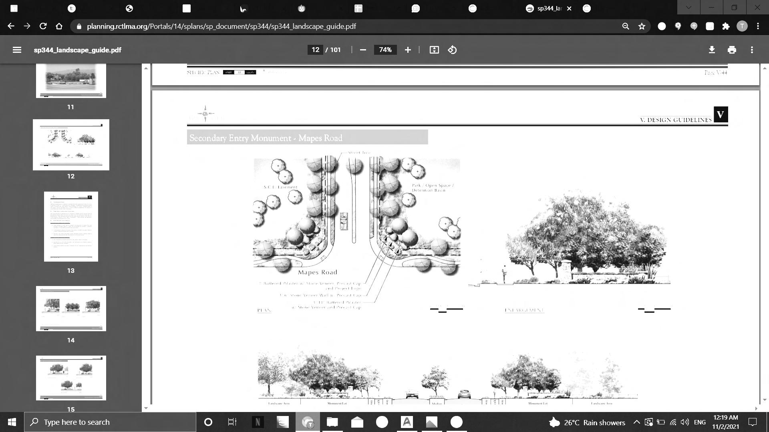Open the browser extensions puzzle icon

point(726,26)
